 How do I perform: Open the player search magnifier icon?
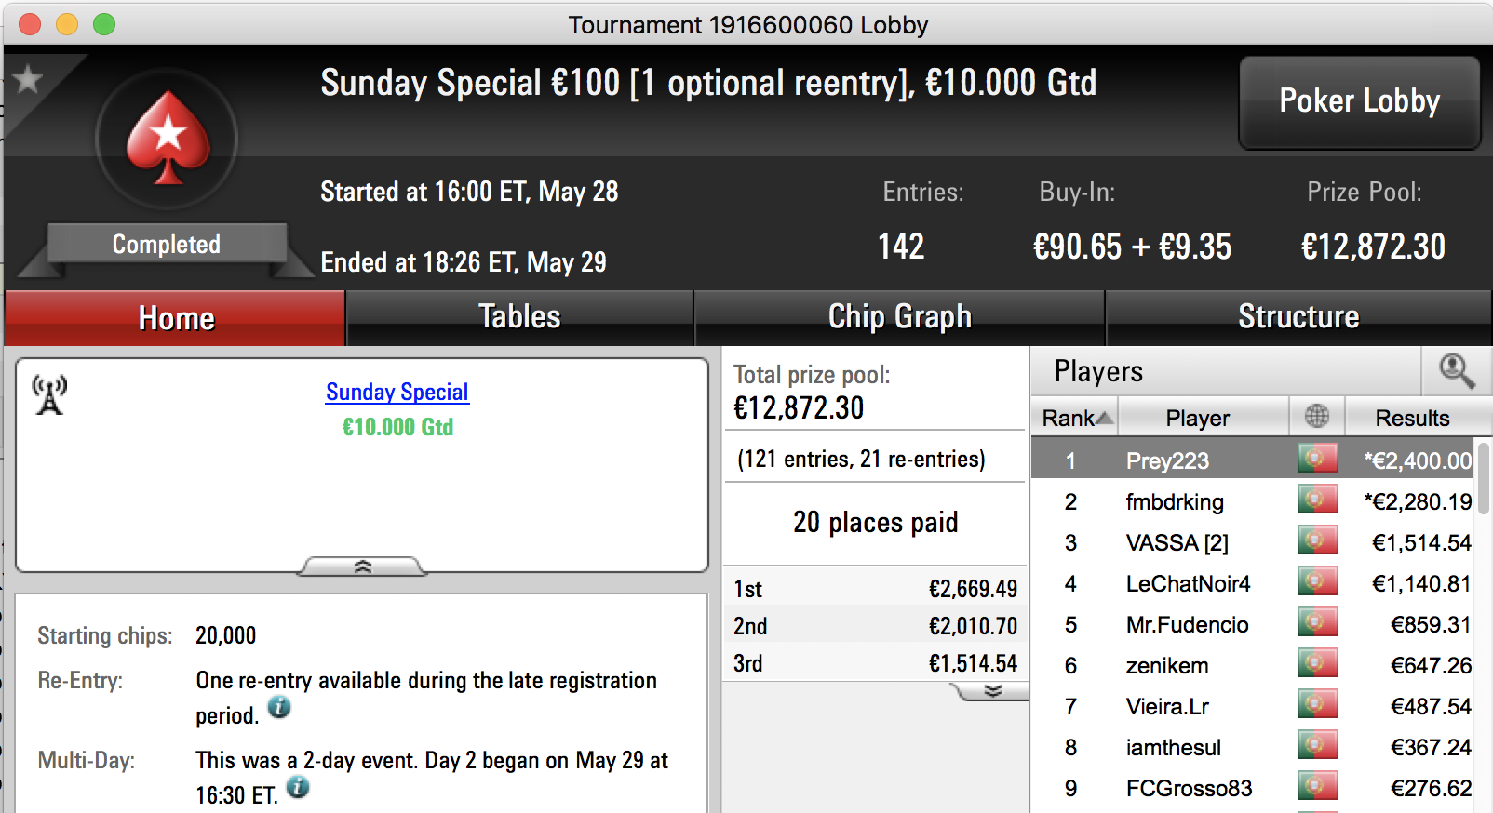(1457, 371)
